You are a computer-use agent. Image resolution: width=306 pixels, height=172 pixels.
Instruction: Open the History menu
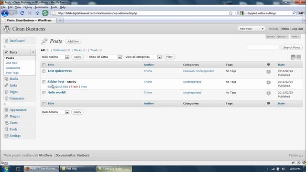(28, 7)
